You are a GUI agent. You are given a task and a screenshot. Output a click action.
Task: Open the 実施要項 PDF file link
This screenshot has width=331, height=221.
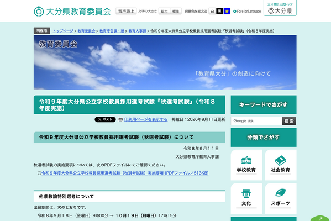click(x=125, y=173)
